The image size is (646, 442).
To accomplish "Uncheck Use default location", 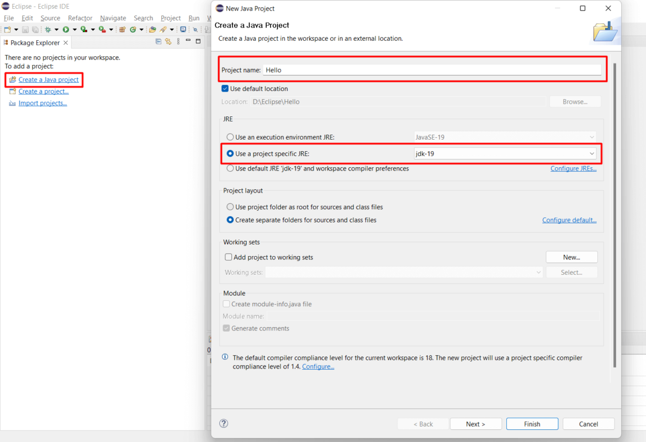I will click(225, 88).
